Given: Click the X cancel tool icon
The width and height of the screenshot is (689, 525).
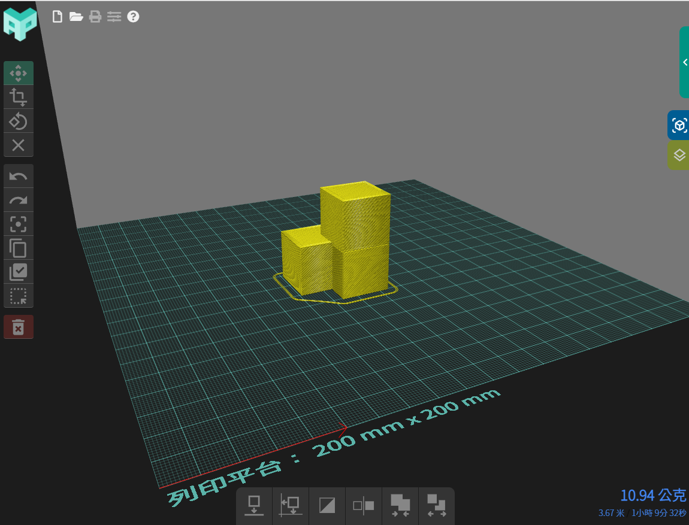Looking at the screenshot, I should [x=19, y=145].
